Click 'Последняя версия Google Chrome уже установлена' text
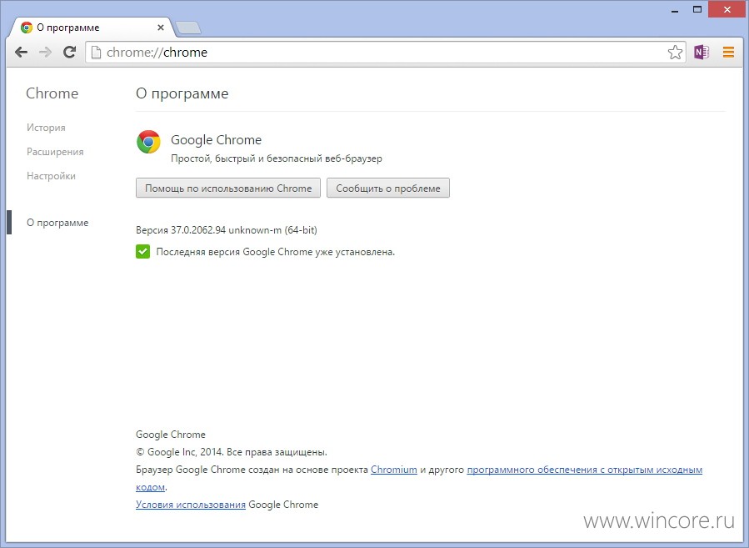749x548 pixels. pyautogui.click(x=276, y=252)
